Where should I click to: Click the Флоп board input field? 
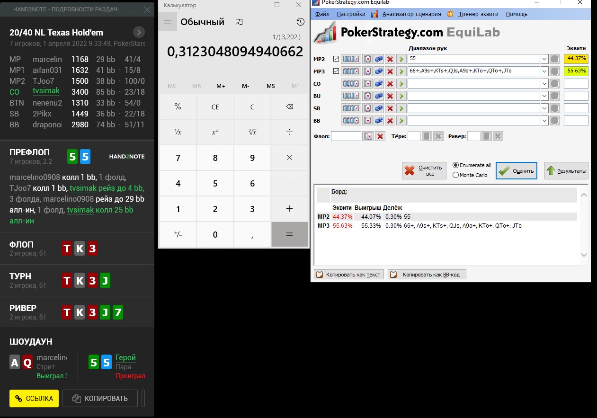coord(346,136)
